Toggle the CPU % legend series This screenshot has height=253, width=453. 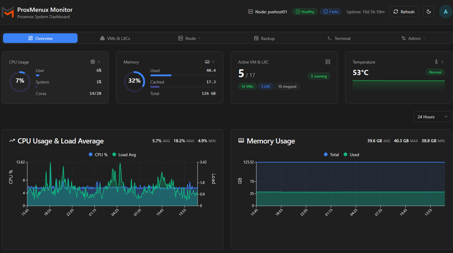[x=98, y=155]
